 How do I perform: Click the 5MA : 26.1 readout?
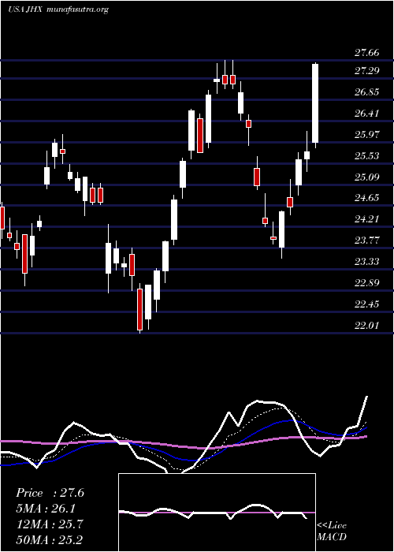(x=46, y=509)
